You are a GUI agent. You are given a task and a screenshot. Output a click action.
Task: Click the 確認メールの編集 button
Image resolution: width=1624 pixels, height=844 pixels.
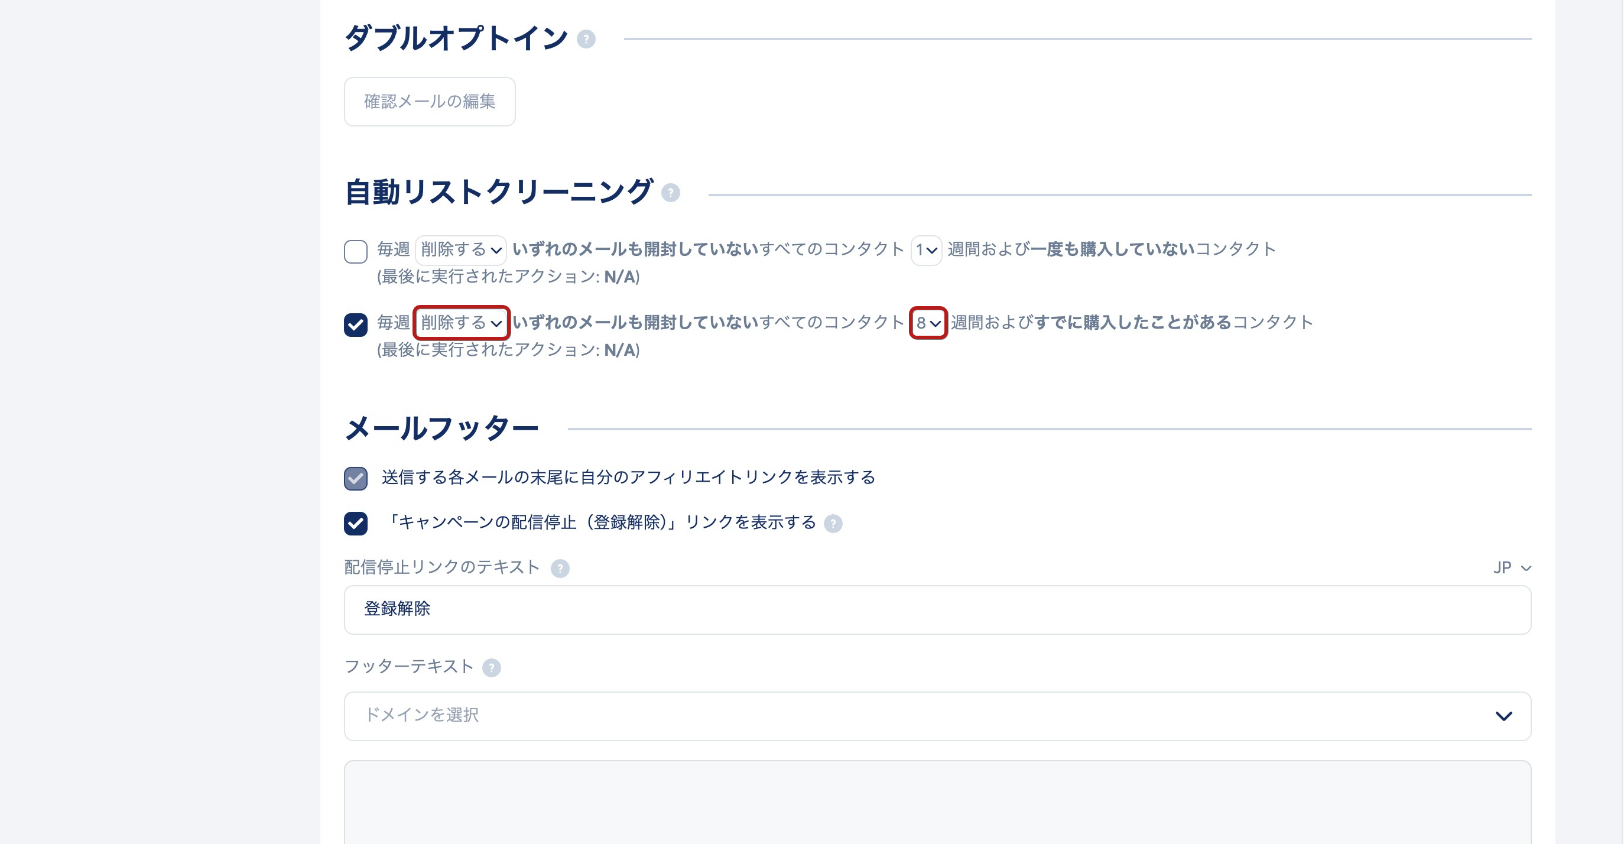tap(429, 102)
